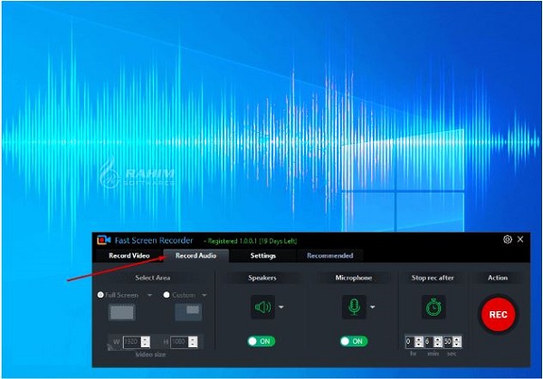Select the Full Screen radio button
Viewport: 543px width, 379px height.
(x=100, y=295)
